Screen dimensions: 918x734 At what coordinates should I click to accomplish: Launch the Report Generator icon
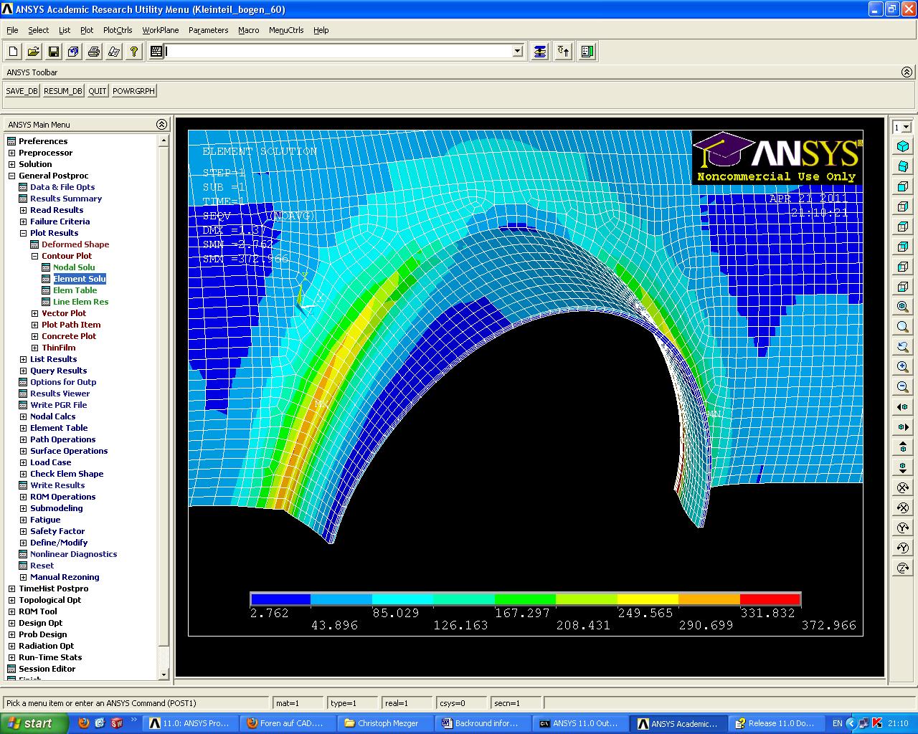(114, 52)
